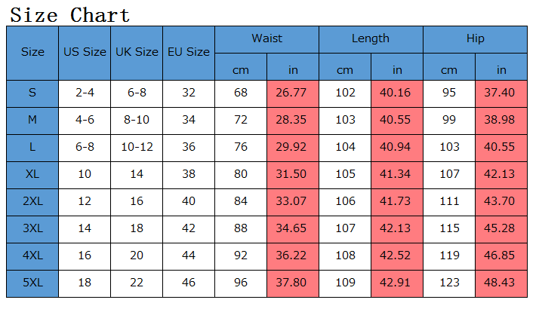Click the "Waist" header cell

point(266,38)
